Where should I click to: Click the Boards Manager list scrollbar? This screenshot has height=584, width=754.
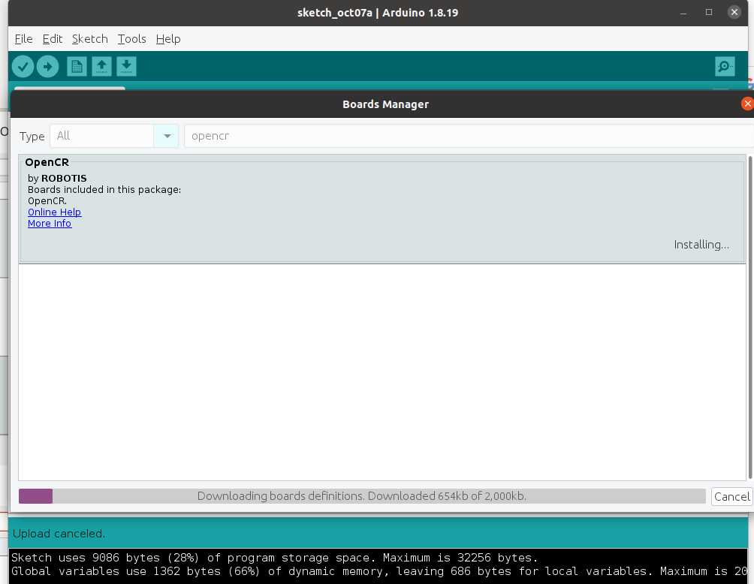750,318
